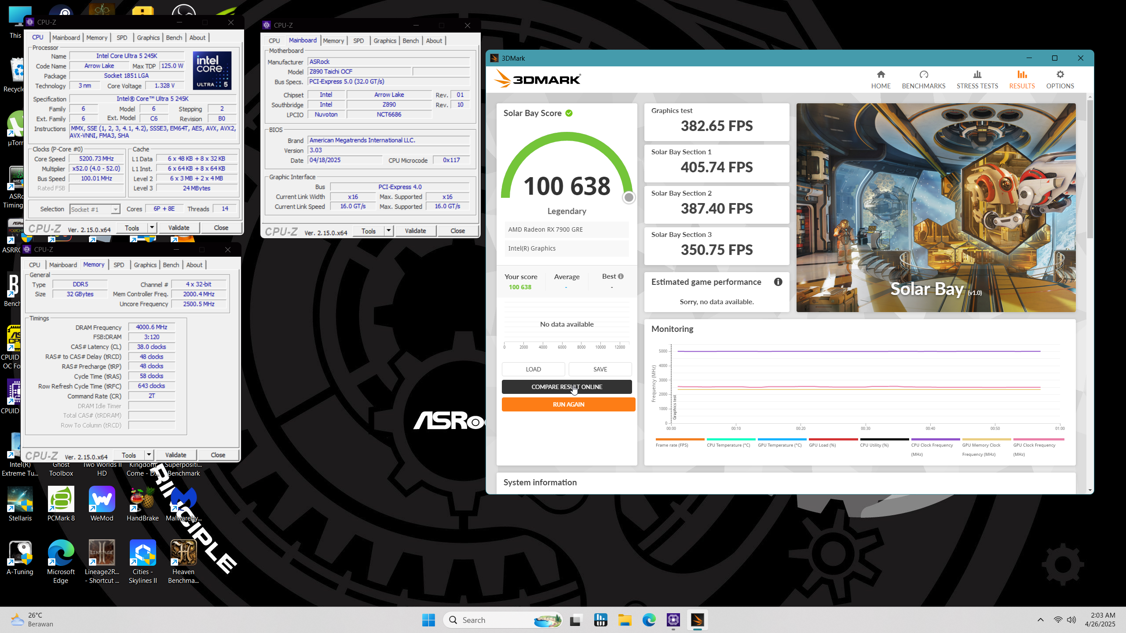This screenshot has height=633, width=1126.
Task: Click the System information heading
Action: [x=540, y=482]
